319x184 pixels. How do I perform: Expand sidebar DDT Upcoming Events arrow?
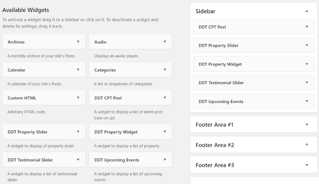307,101
